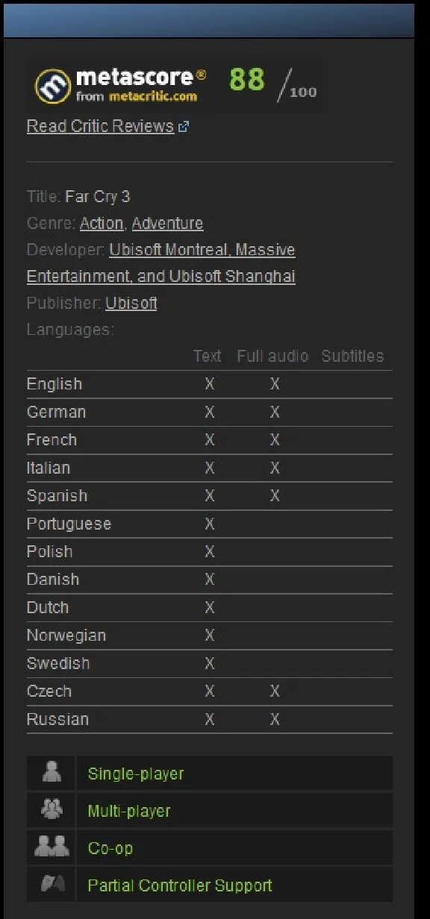
Task: Open the Ubisoft Montreal, Massive developer link
Action: 202,250
